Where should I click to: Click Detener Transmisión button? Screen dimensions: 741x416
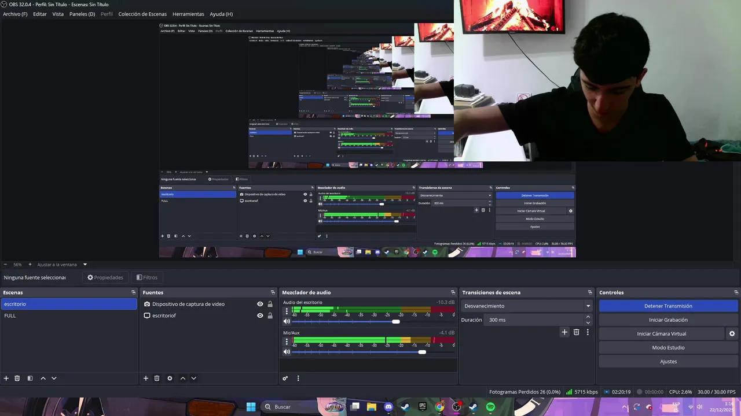[x=668, y=306]
